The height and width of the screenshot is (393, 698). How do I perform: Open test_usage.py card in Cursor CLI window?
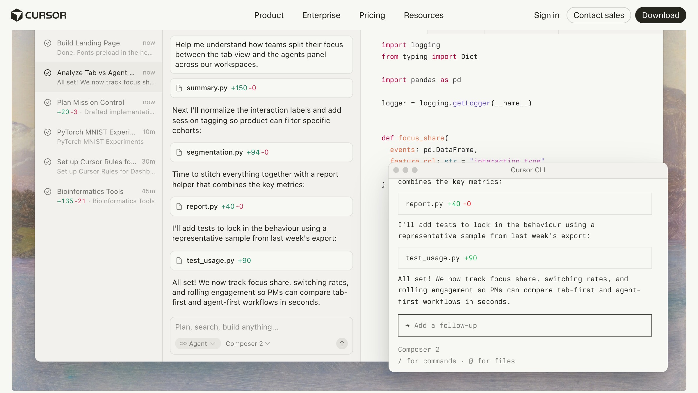click(x=525, y=258)
